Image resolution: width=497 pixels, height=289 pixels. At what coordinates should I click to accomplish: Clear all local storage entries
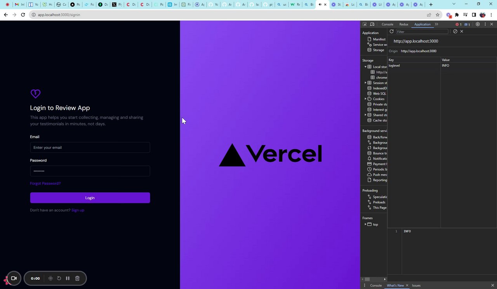[455, 31]
